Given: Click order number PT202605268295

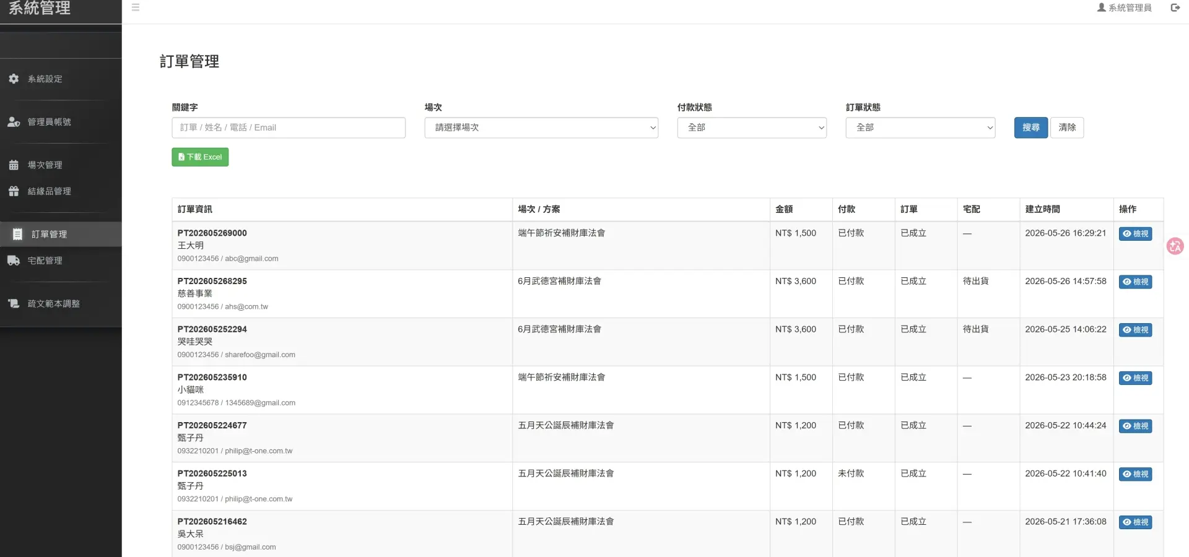Looking at the screenshot, I should (x=212, y=281).
